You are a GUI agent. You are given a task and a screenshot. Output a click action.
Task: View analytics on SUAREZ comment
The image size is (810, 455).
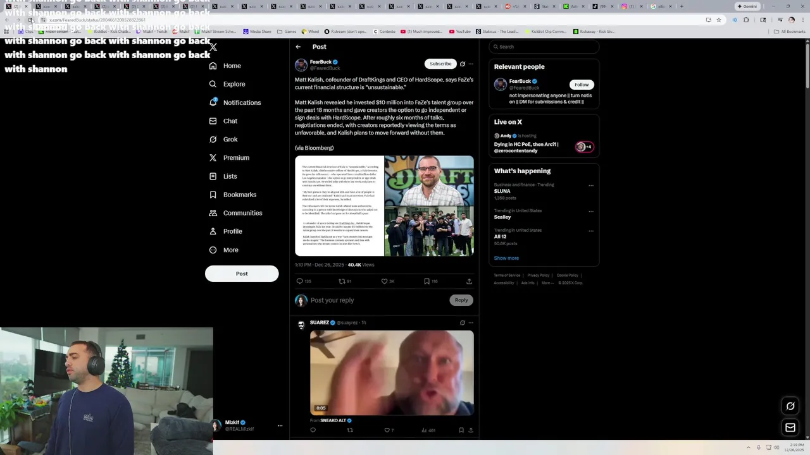(x=428, y=430)
